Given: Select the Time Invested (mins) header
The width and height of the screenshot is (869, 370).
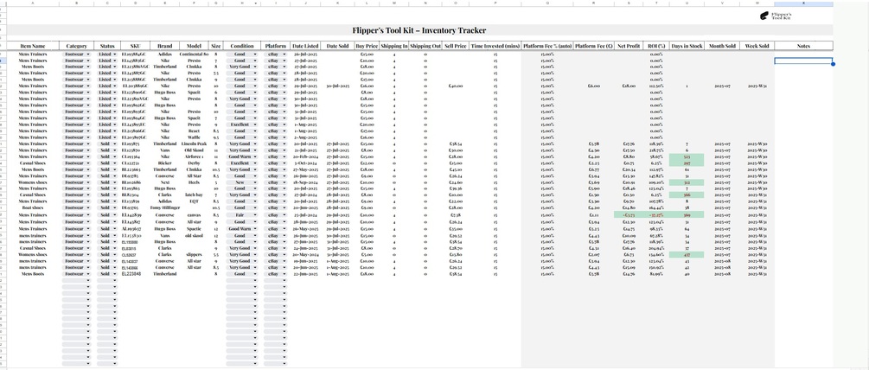Looking at the screenshot, I should pos(495,46).
